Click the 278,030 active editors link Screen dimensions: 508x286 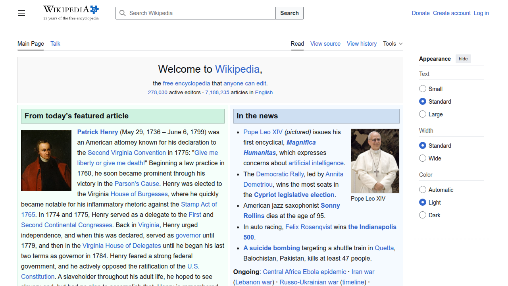click(158, 92)
